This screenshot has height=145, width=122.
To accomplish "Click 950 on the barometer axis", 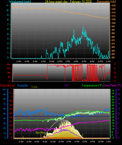I will (113, 57).
